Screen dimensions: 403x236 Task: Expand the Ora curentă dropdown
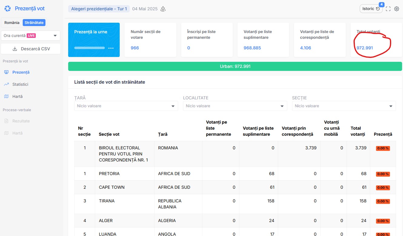[x=31, y=35]
